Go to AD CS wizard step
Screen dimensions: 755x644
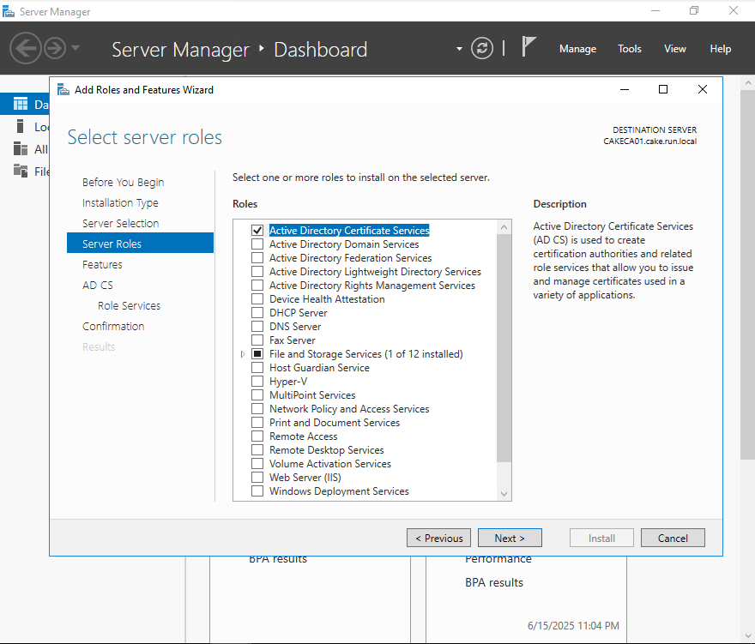coord(97,286)
